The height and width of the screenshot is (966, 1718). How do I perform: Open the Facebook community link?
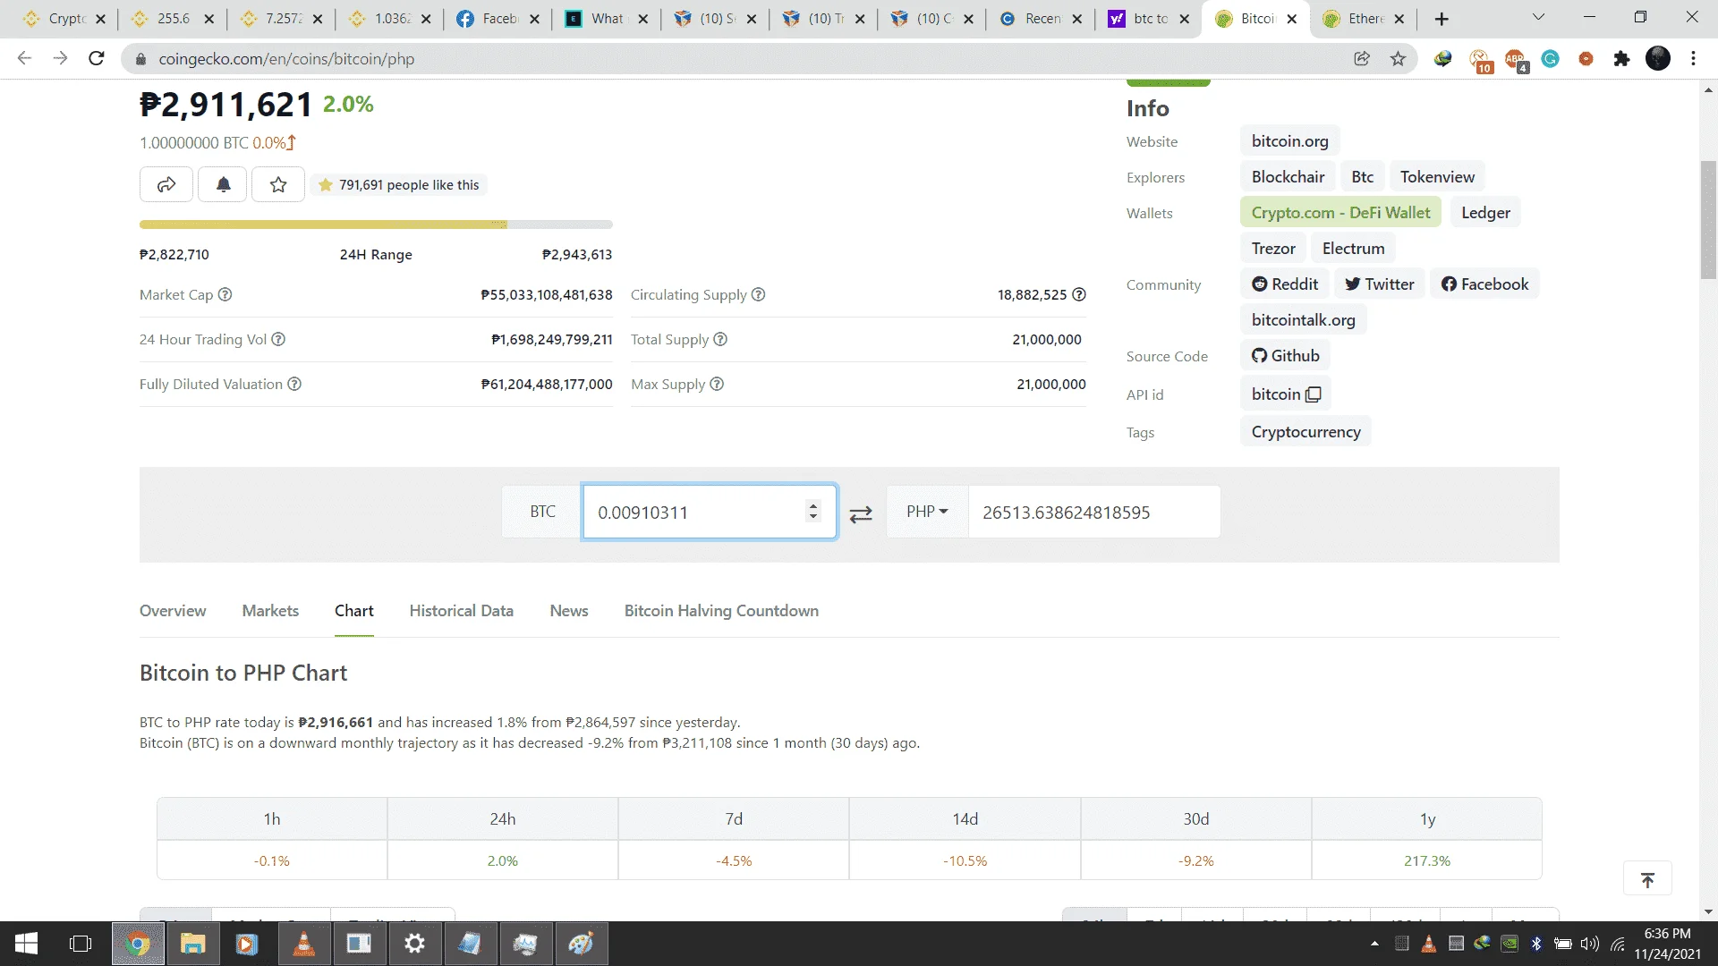(1484, 284)
